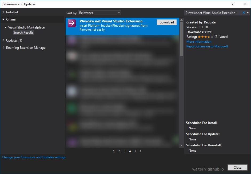Image resolution: width=251 pixels, height=174 pixels.
Task: Expand the Installed section
Action: click(x=3, y=12)
